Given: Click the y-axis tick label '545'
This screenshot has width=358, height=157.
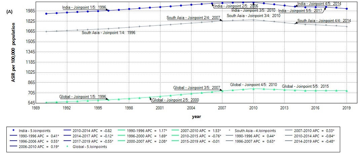Looking at the screenshot, I should click(31, 103).
